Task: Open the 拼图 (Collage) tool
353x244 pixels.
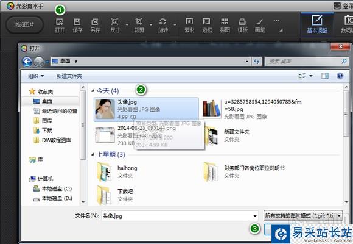Action: click(225, 26)
